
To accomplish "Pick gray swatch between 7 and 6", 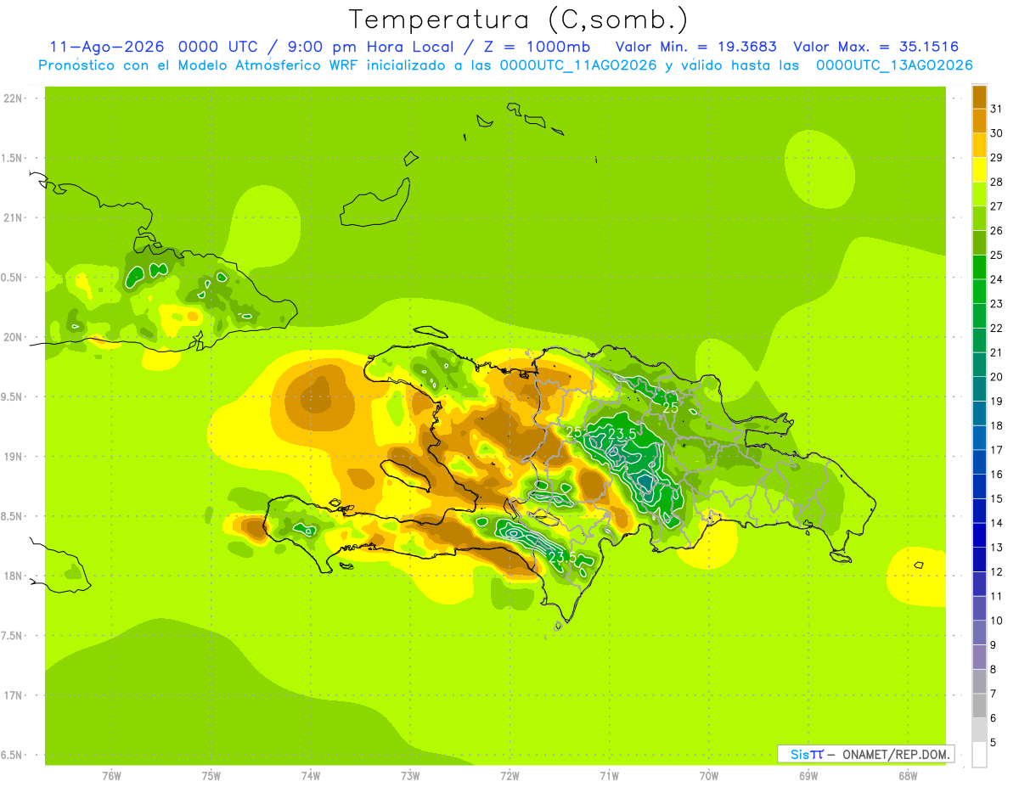I will pos(979,705).
